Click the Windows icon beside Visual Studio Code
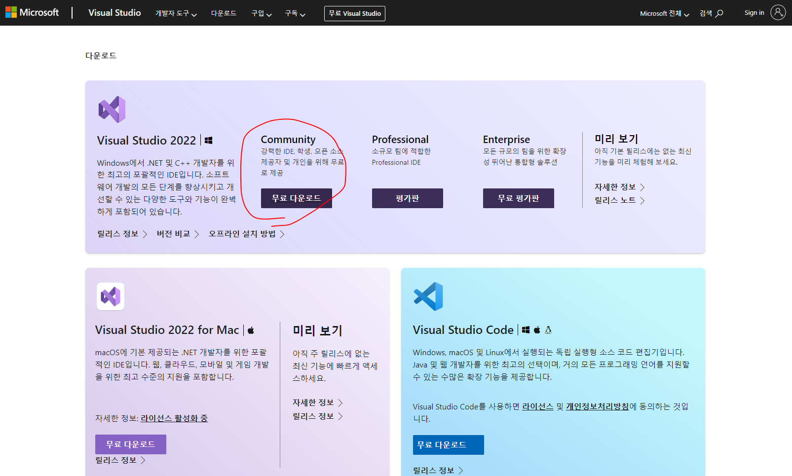The width and height of the screenshot is (792, 476). [x=526, y=330]
